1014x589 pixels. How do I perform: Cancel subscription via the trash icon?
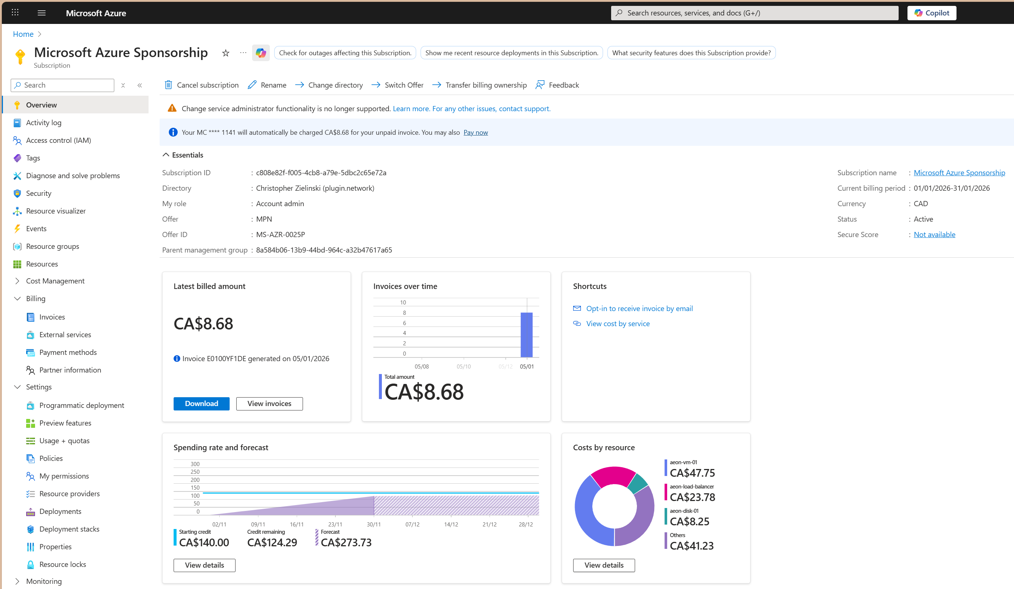pos(168,85)
